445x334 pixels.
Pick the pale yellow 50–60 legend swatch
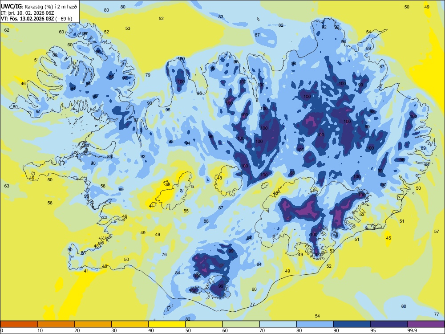tap(204, 324)
